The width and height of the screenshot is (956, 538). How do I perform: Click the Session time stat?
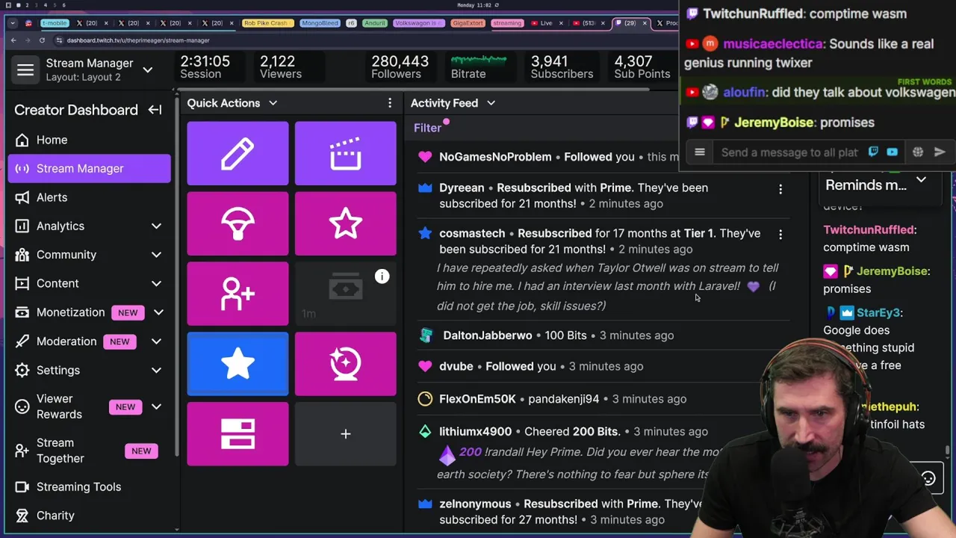click(x=205, y=67)
